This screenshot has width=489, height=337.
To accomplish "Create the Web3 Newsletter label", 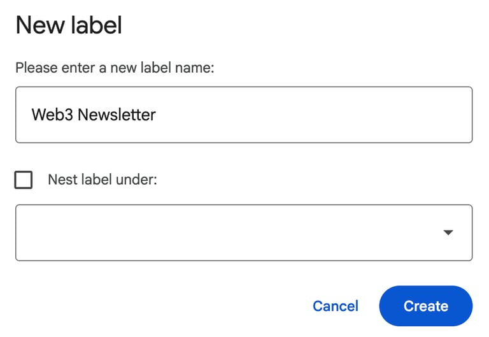I will (425, 306).
